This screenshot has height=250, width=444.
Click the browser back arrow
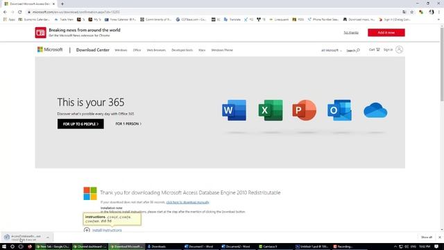(x=5, y=12)
